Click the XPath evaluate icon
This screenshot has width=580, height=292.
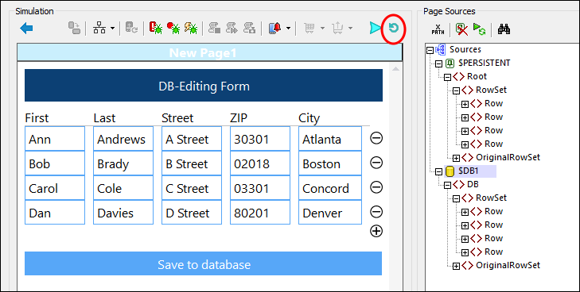click(438, 29)
